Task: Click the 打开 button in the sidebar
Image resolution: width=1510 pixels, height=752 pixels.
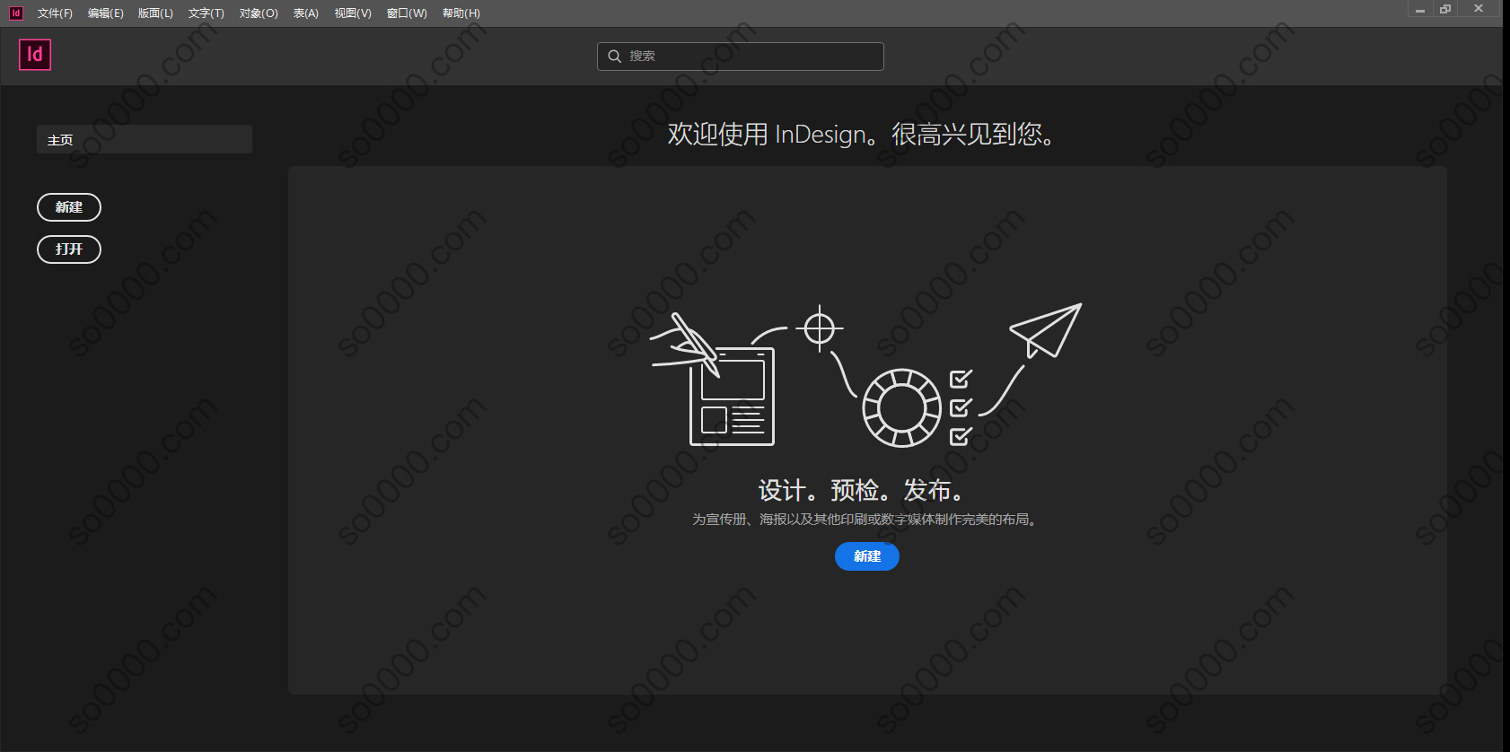Action: (x=69, y=249)
